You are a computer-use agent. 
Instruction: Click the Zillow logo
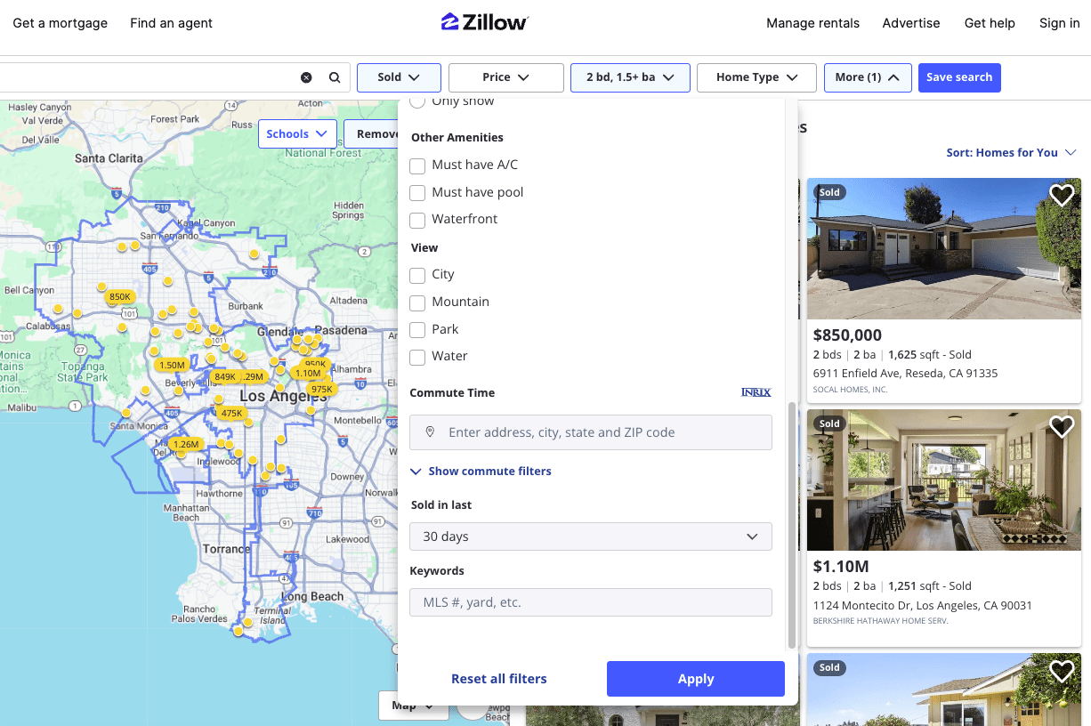[485, 22]
